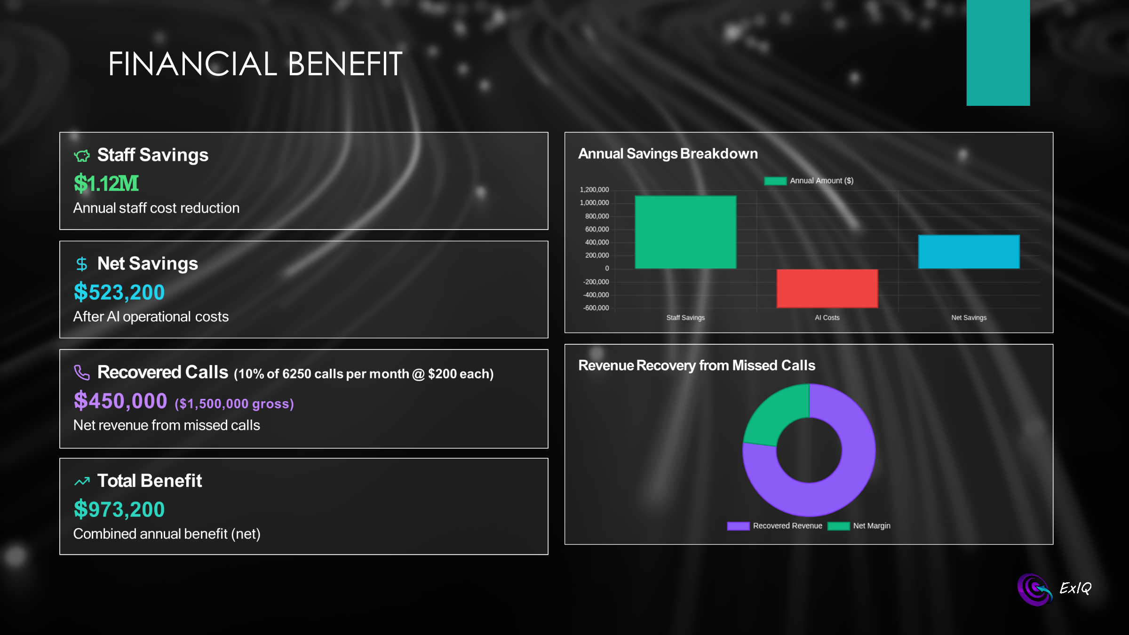Click the $1.12M staff savings figure
Viewport: 1129px width, 635px height.
[106, 183]
